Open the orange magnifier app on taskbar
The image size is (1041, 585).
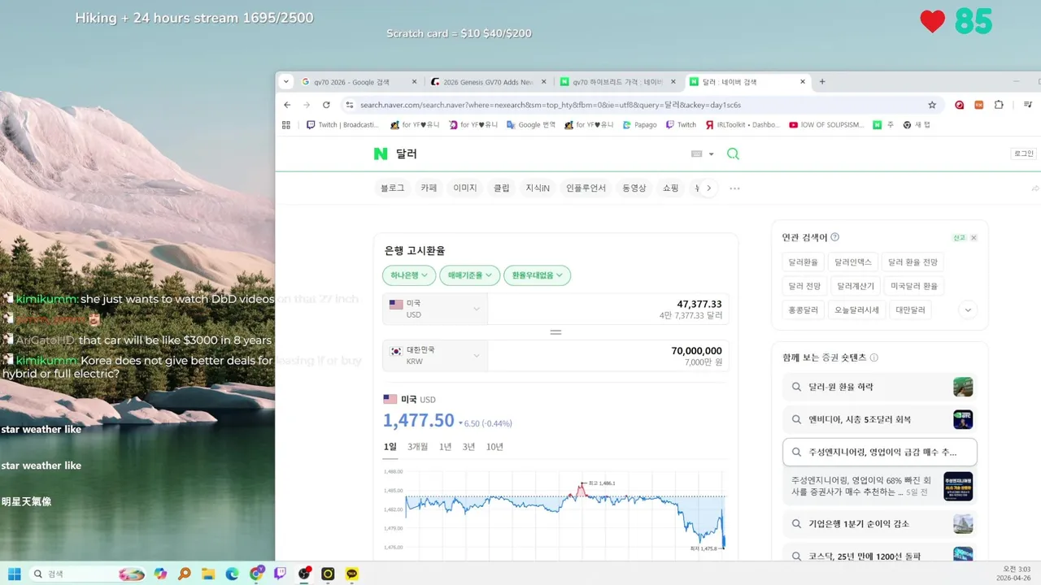tap(185, 574)
